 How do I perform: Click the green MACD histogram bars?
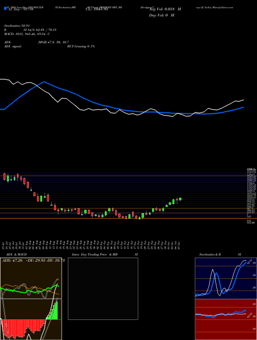[52, 310]
